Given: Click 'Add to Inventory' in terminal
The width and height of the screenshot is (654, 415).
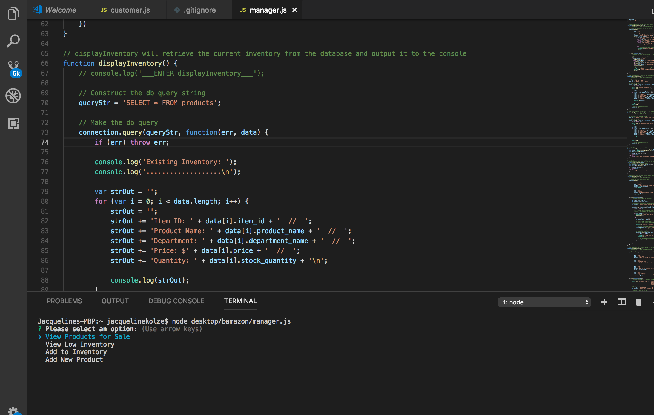Looking at the screenshot, I should click(x=76, y=352).
